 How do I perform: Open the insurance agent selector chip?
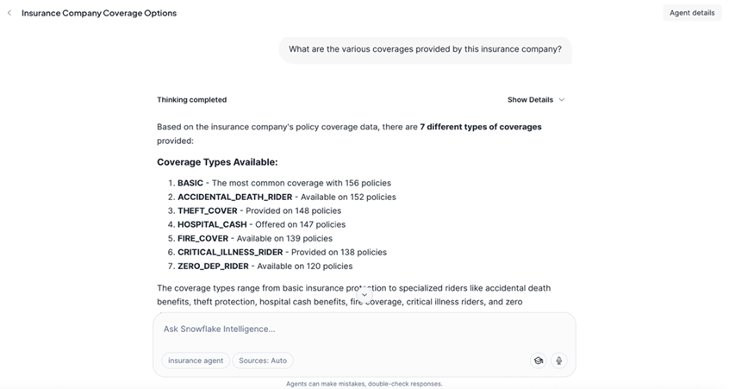click(x=196, y=361)
